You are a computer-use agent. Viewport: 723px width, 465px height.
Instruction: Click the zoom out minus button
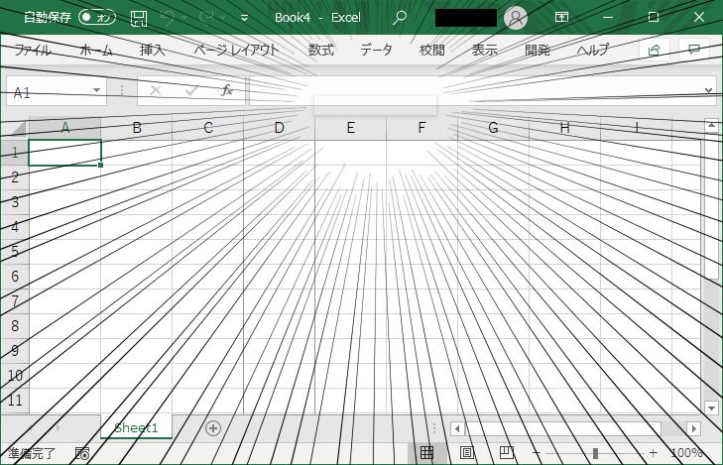(536, 453)
